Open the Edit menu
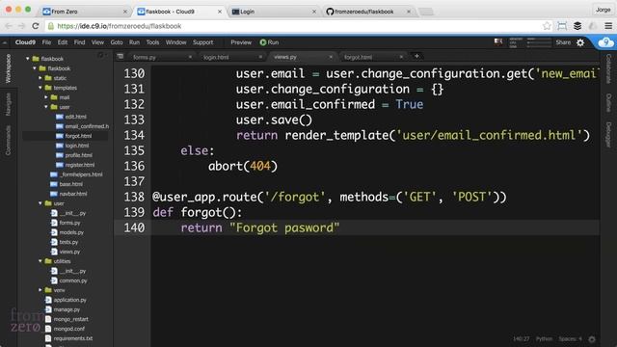The height and width of the screenshot is (347, 617). tap(62, 42)
